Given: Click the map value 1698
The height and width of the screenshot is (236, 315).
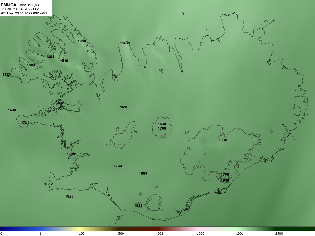Looking at the screenshot, I should 124,107.
